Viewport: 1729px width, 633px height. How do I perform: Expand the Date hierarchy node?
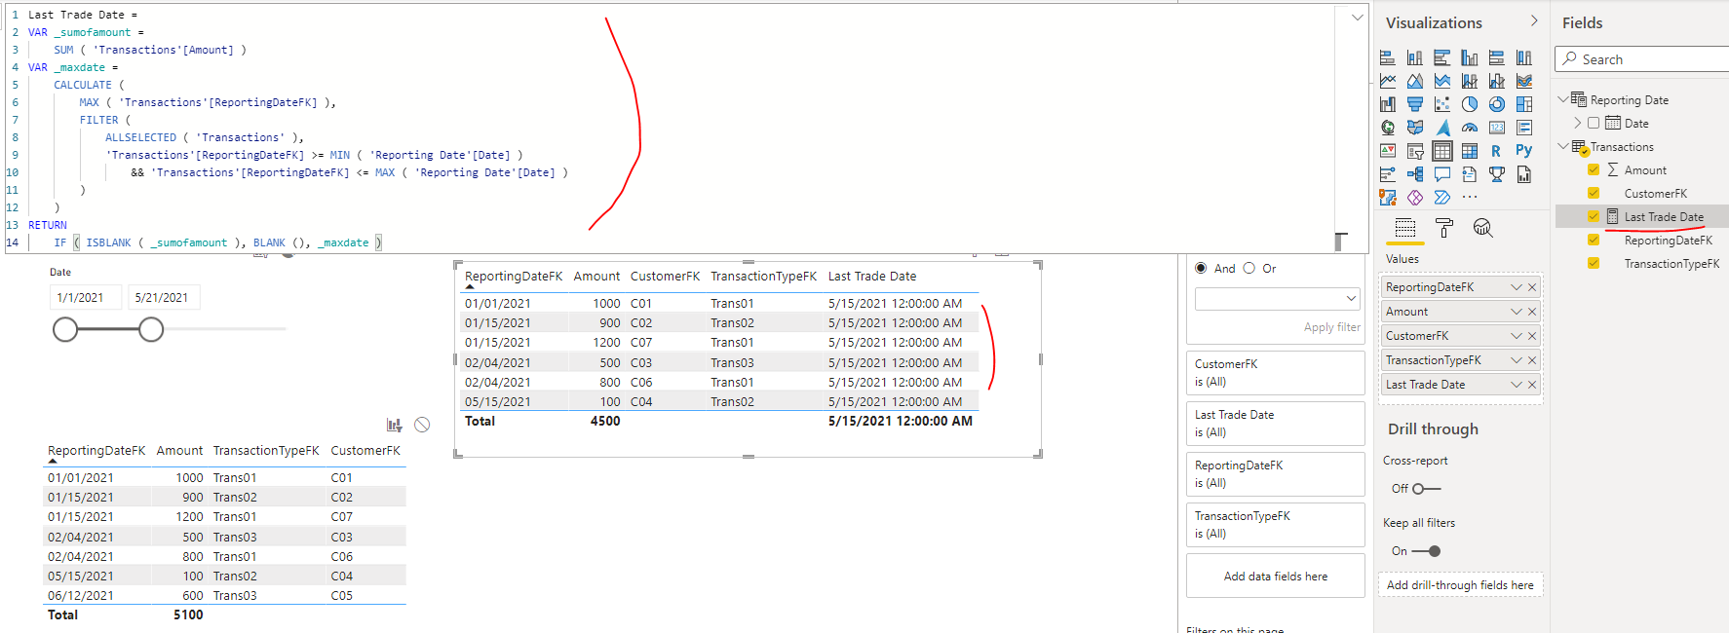click(1578, 123)
